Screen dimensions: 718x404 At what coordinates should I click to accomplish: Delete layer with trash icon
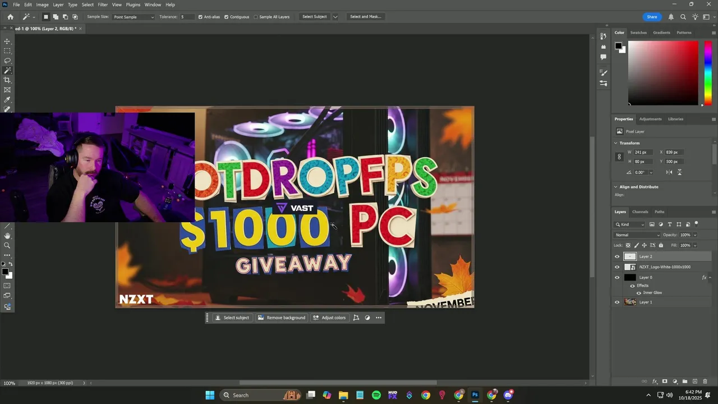tap(705, 382)
